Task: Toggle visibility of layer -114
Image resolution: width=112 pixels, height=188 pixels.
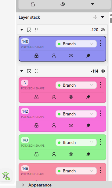Action: pyautogui.click(x=103, y=71)
